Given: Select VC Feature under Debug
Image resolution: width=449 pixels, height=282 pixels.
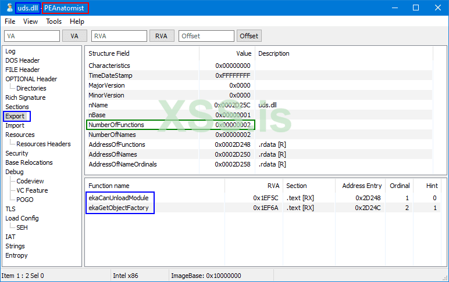Looking at the screenshot, I should 32,190.
